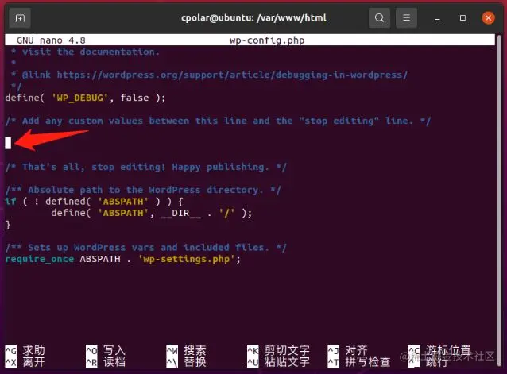Click the ^J 对齐 justify shortcut
Image resolution: width=507 pixels, height=374 pixels.
[x=348, y=350]
